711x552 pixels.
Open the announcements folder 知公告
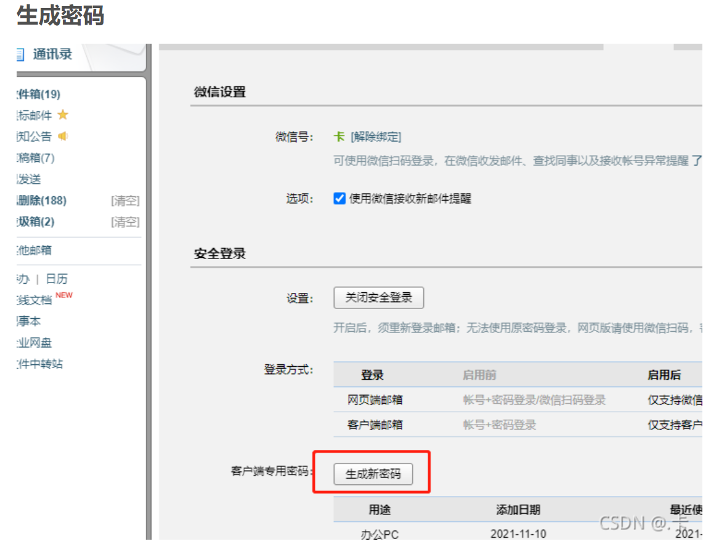click(35, 136)
